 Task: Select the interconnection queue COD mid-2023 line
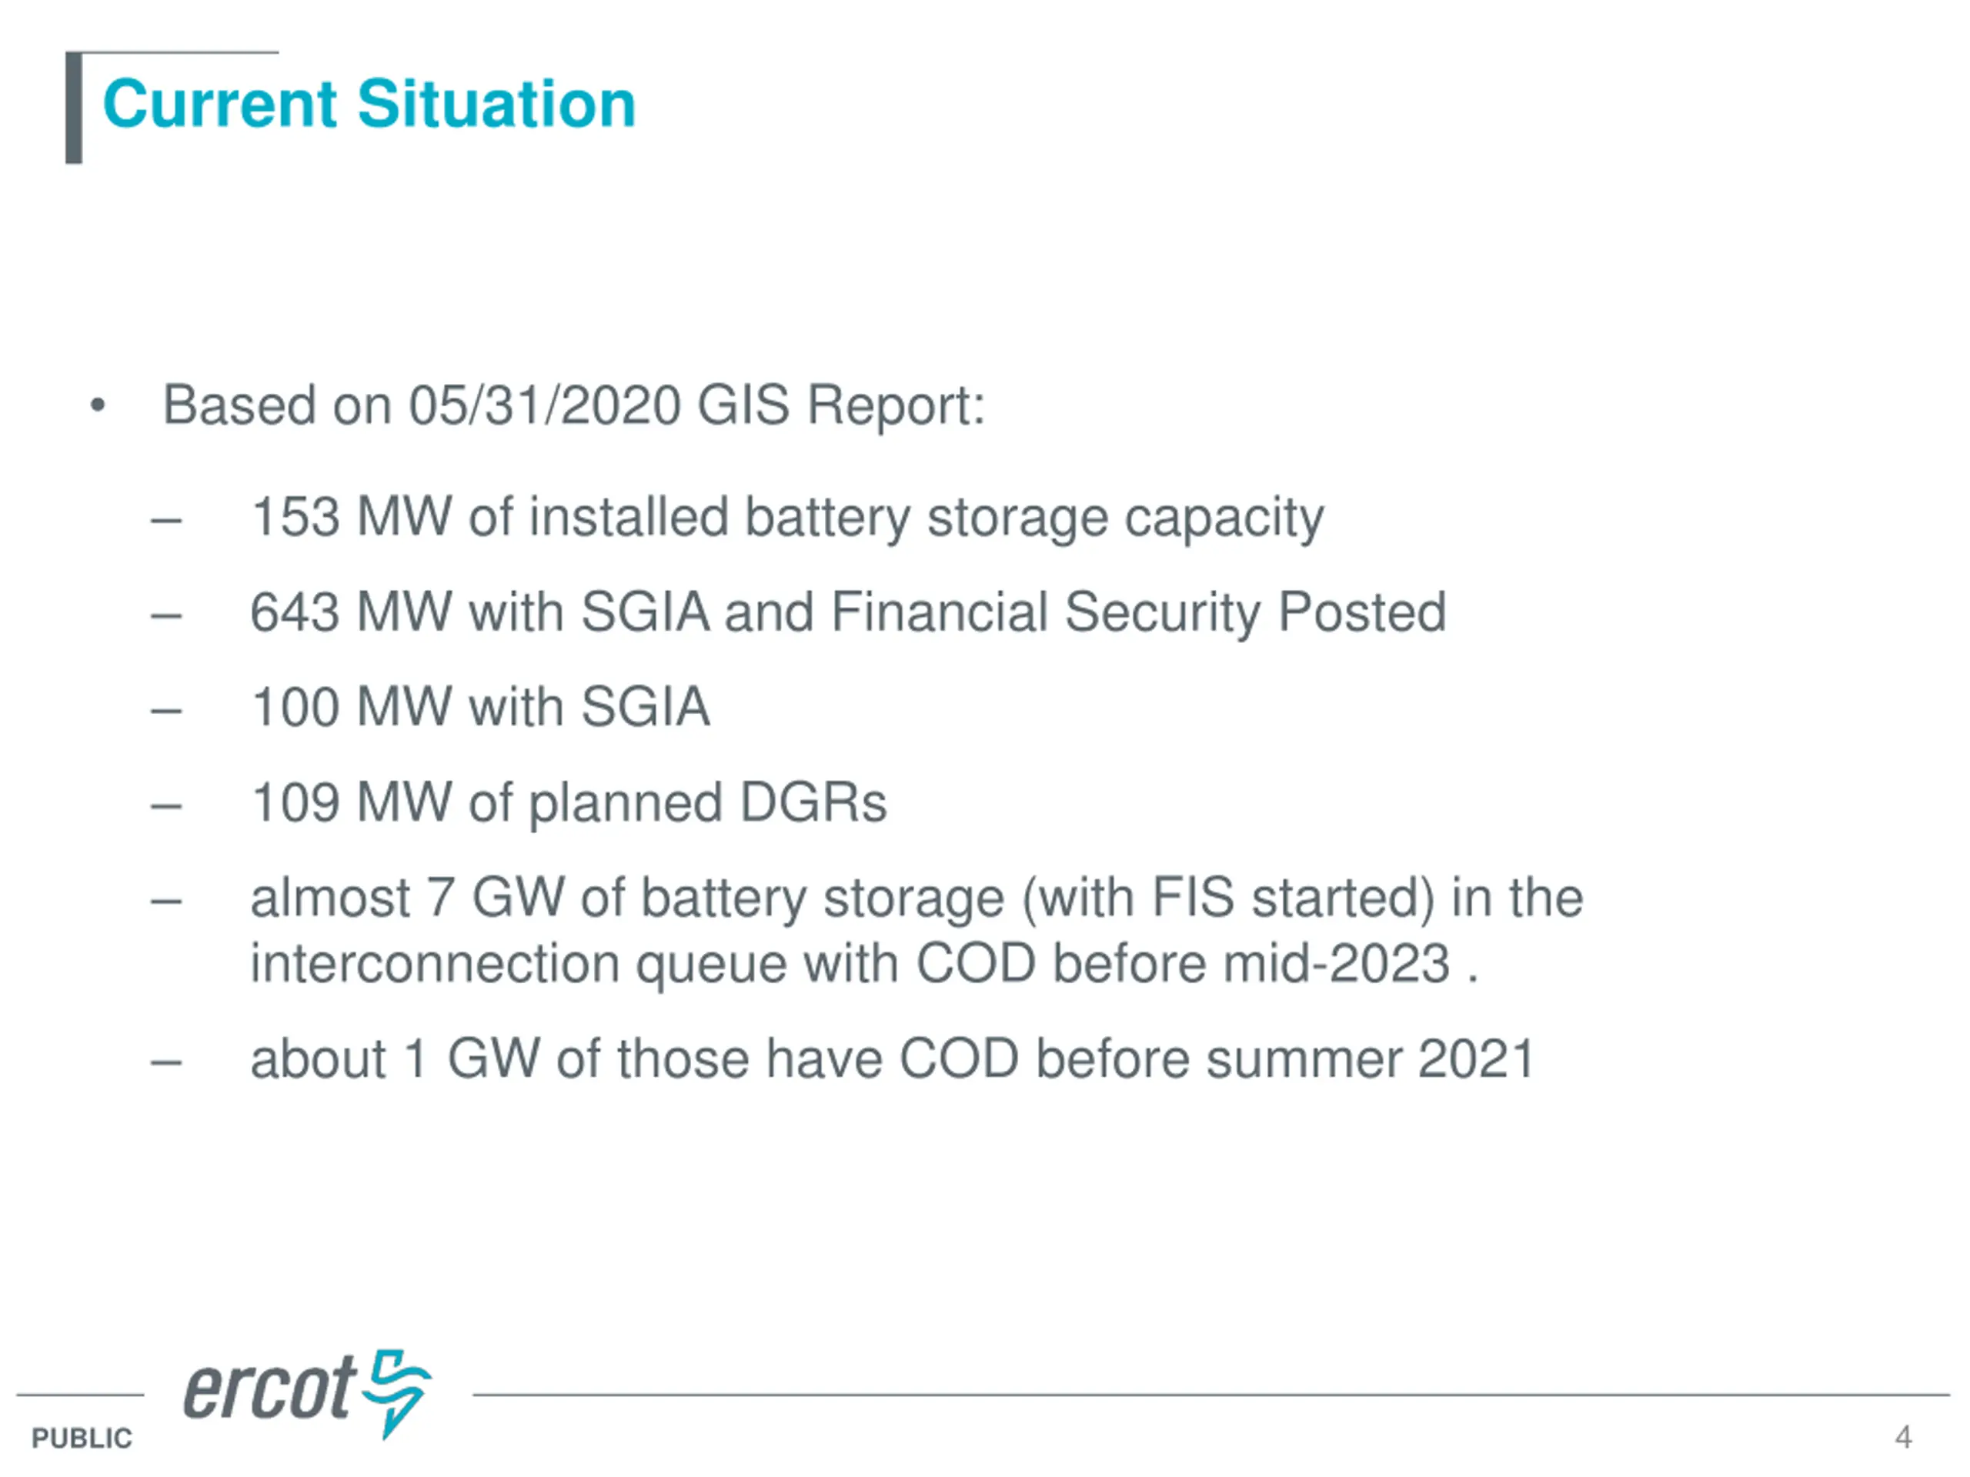coord(864,964)
